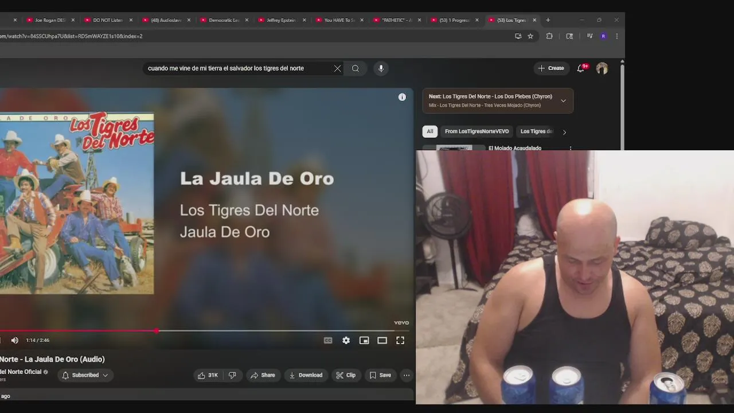Go fullscreen on the video player
The image size is (734, 413).
coord(400,340)
